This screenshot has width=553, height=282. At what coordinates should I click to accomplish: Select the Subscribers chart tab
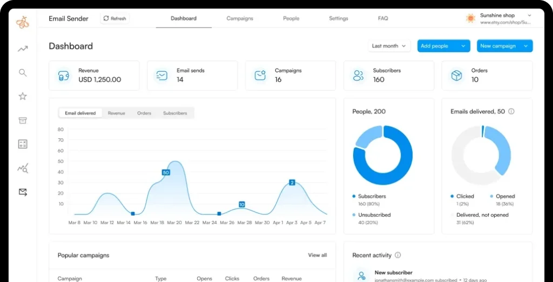pyautogui.click(x=175, y=113)
